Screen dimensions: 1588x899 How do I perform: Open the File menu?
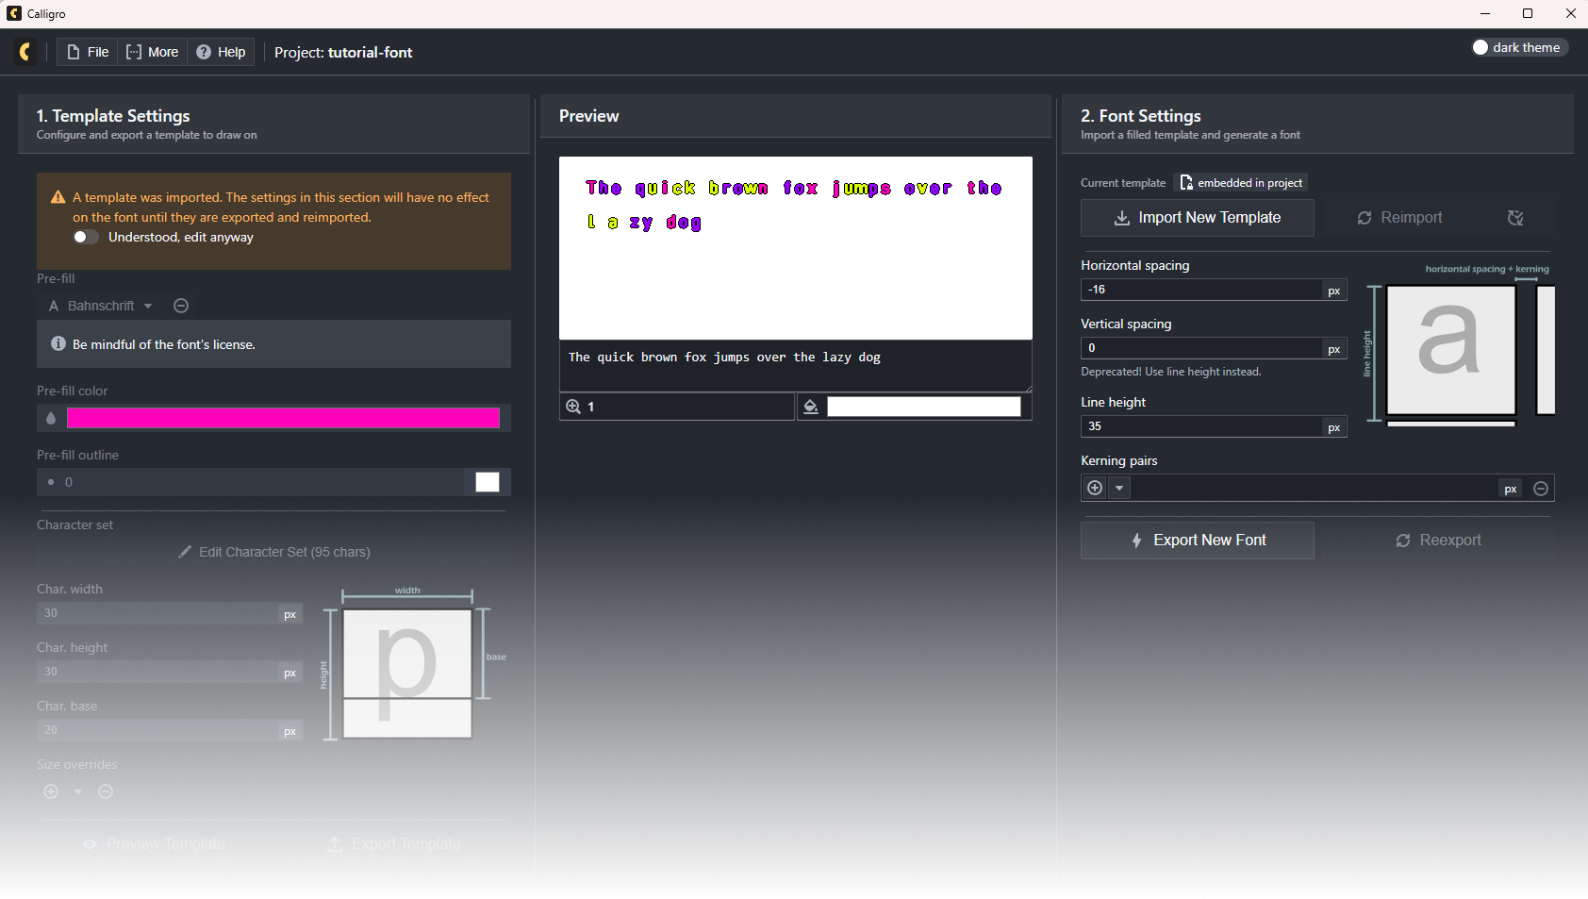[x=87, y=52]
